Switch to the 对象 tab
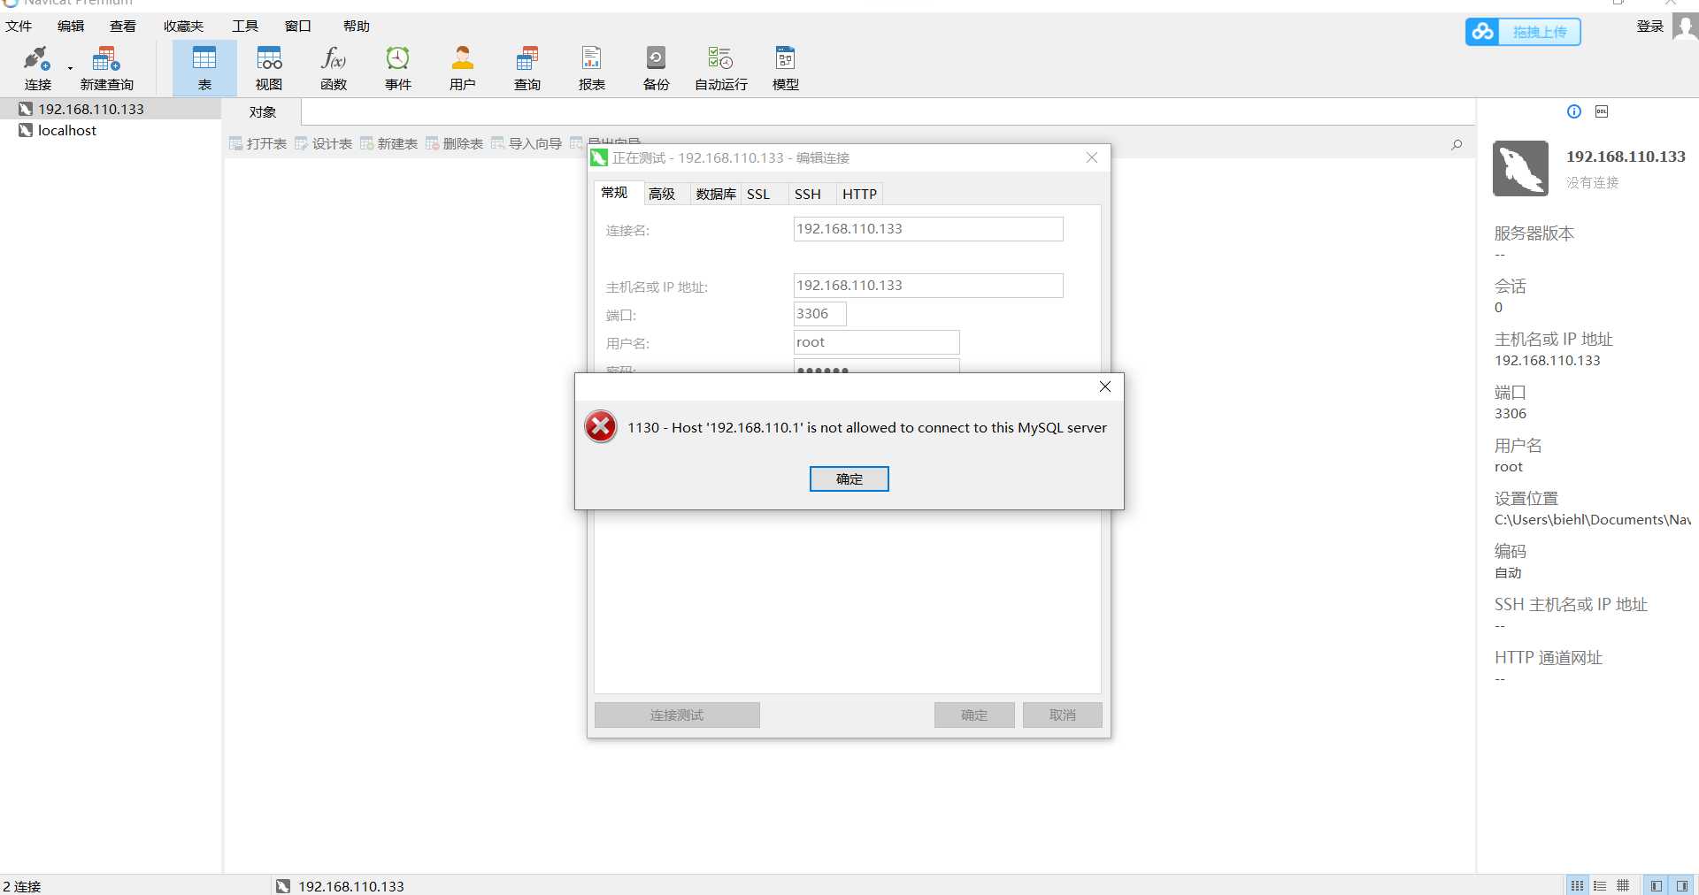This screenshot has width=1699, height=895. click(x=262, y=112)
